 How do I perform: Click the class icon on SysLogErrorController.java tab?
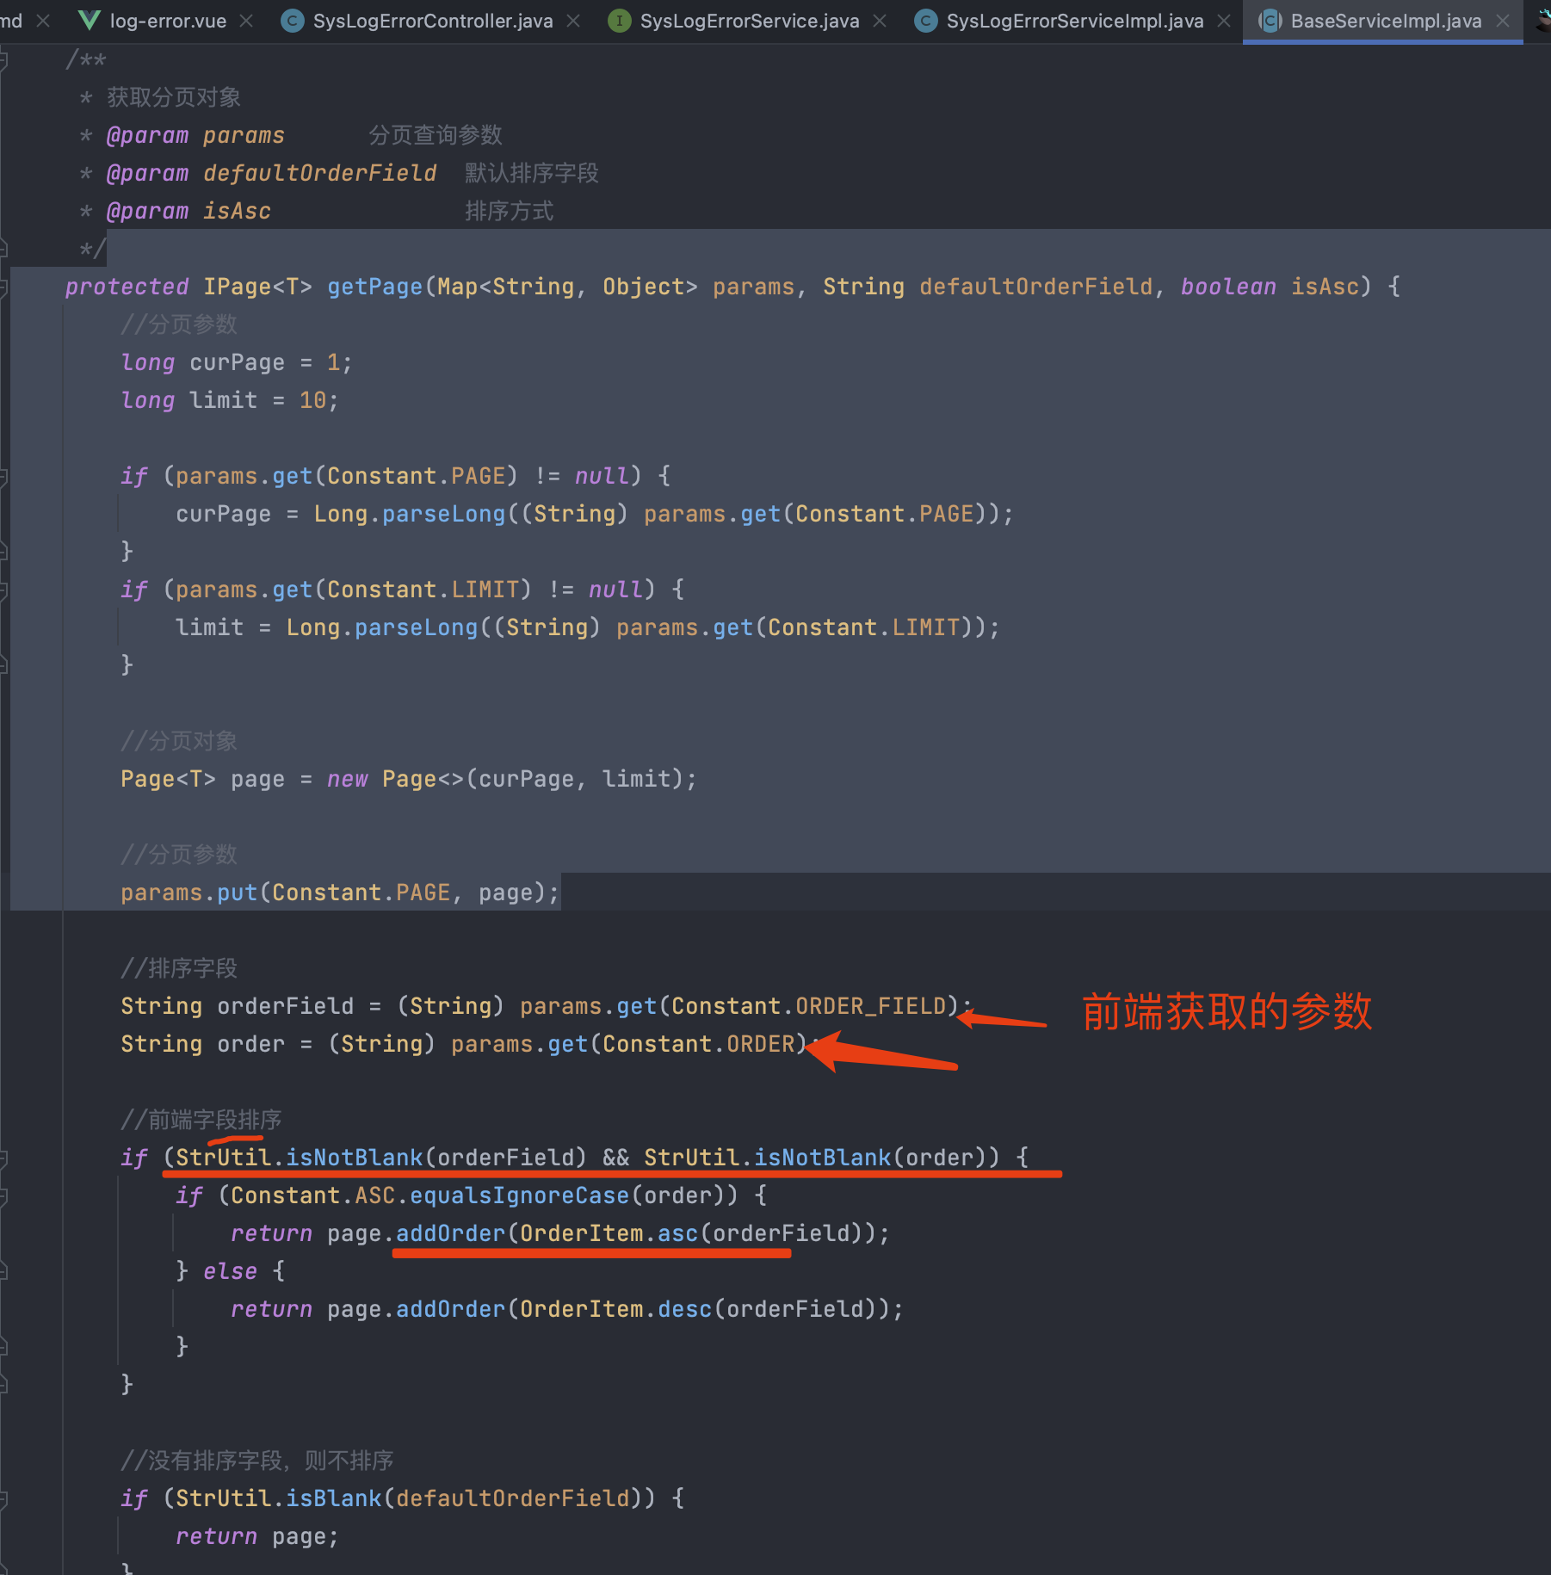coord(293,21)
